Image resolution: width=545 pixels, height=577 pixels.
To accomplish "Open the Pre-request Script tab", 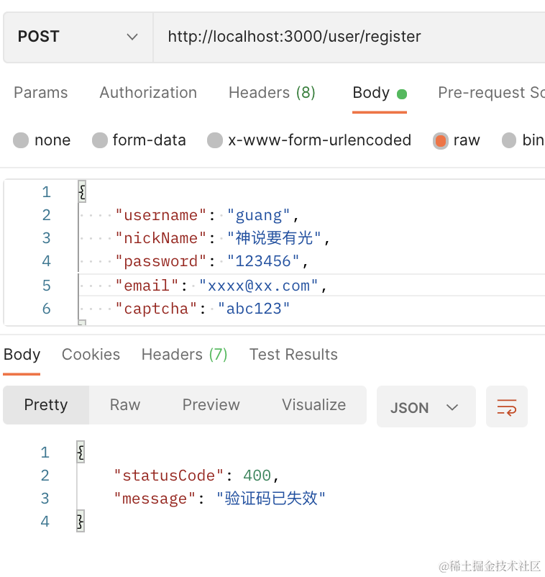I will click(491, 93).
